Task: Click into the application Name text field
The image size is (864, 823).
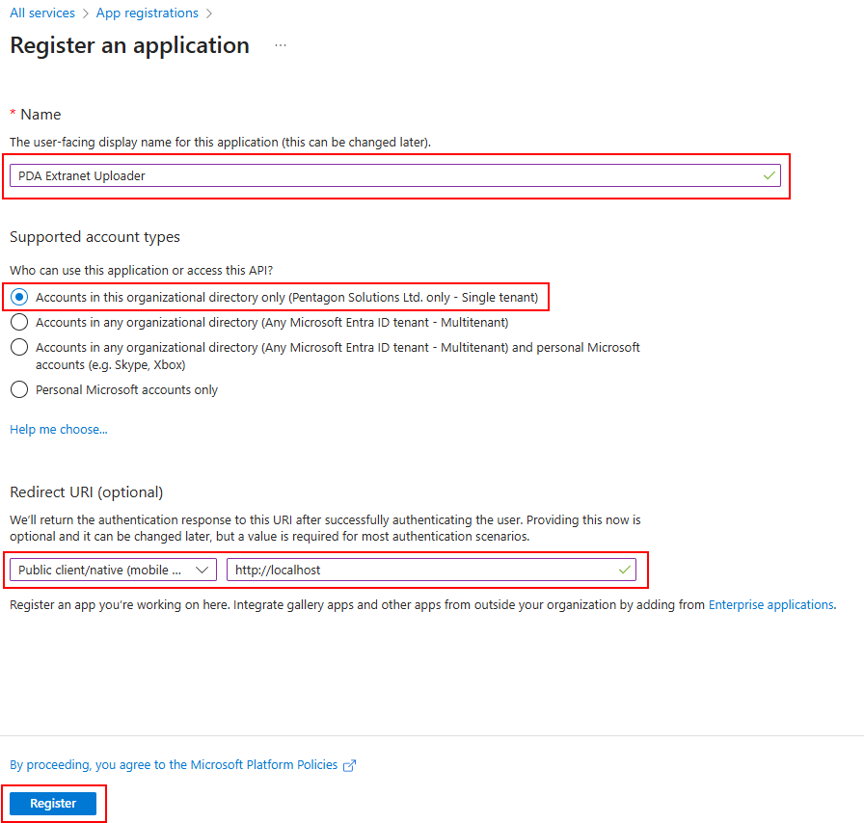Action: pyautogui.click(x=386, y=175)
